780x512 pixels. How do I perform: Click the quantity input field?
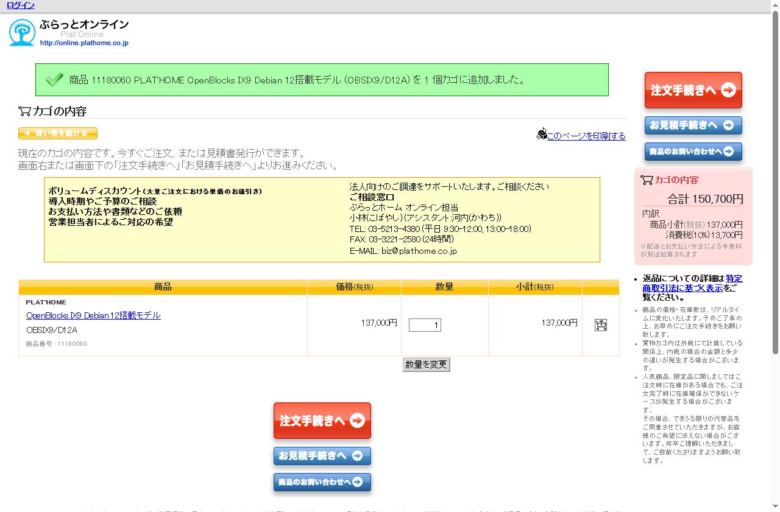tap(425, 325)
